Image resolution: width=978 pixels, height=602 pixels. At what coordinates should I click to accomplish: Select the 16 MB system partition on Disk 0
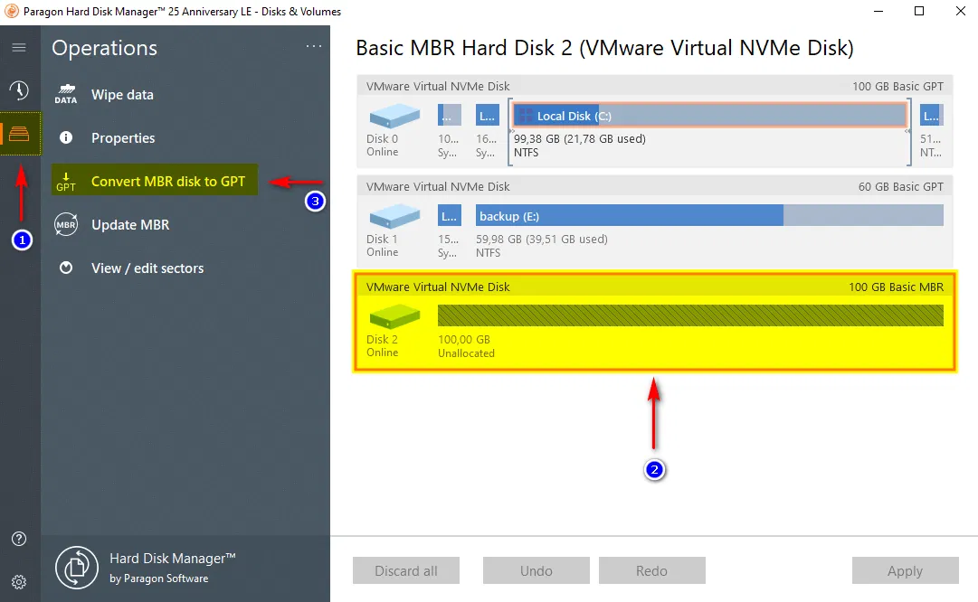487,116
